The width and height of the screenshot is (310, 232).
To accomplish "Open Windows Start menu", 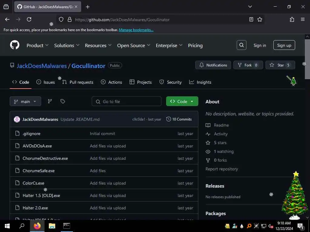I will coord(7,226).
